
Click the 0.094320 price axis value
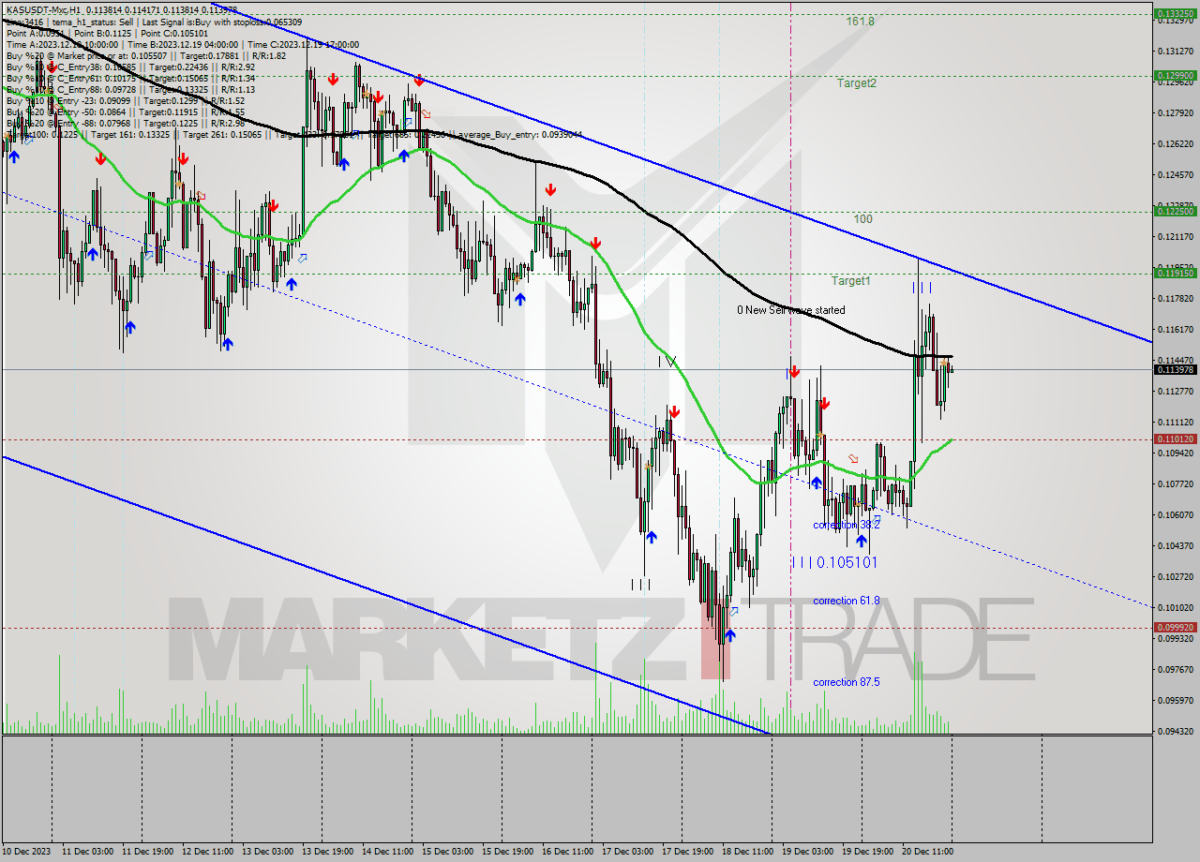point(1175,731)
